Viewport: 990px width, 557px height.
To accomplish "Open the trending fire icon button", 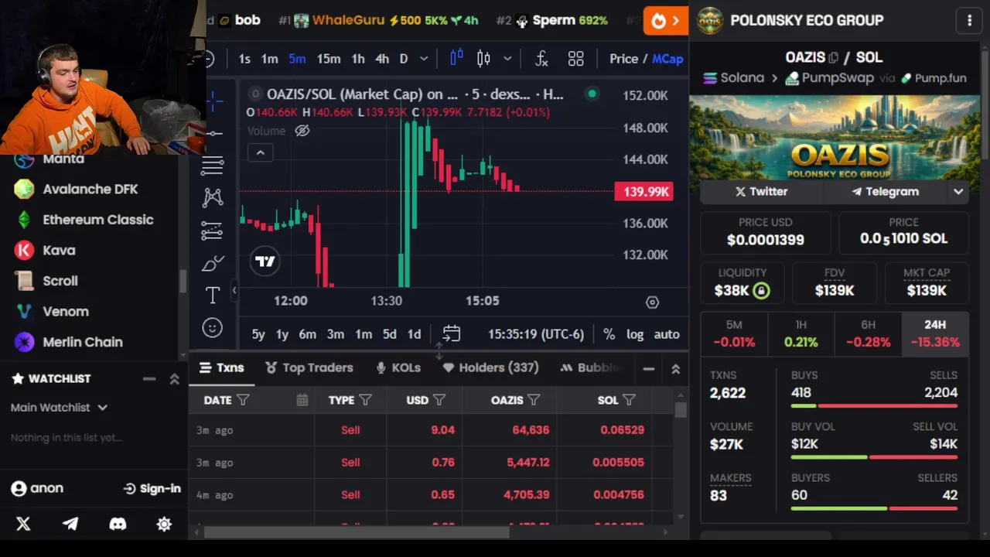I will 665,21.
